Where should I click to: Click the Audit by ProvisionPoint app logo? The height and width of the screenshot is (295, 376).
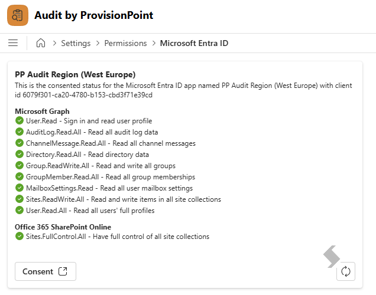(18, 15)
